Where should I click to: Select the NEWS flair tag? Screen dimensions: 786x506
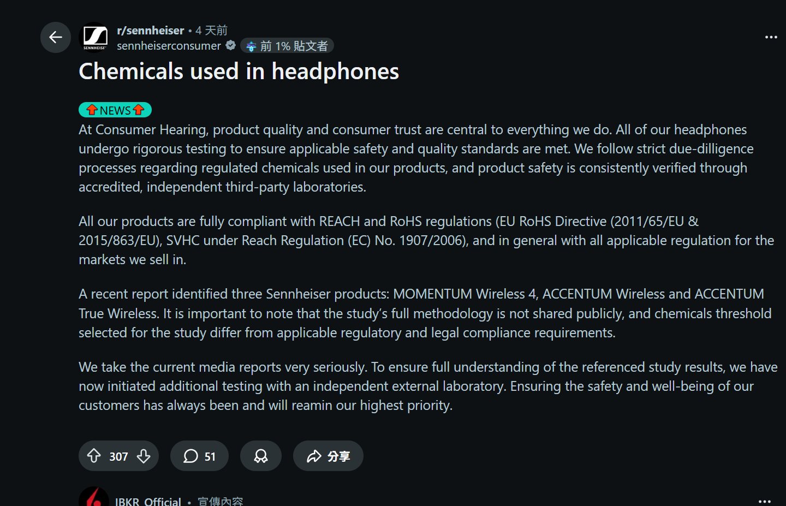[x=115, y=110]
